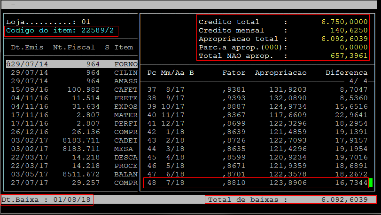Choose the EXPOS row with invoice 31.634

(x=71, y=106)
